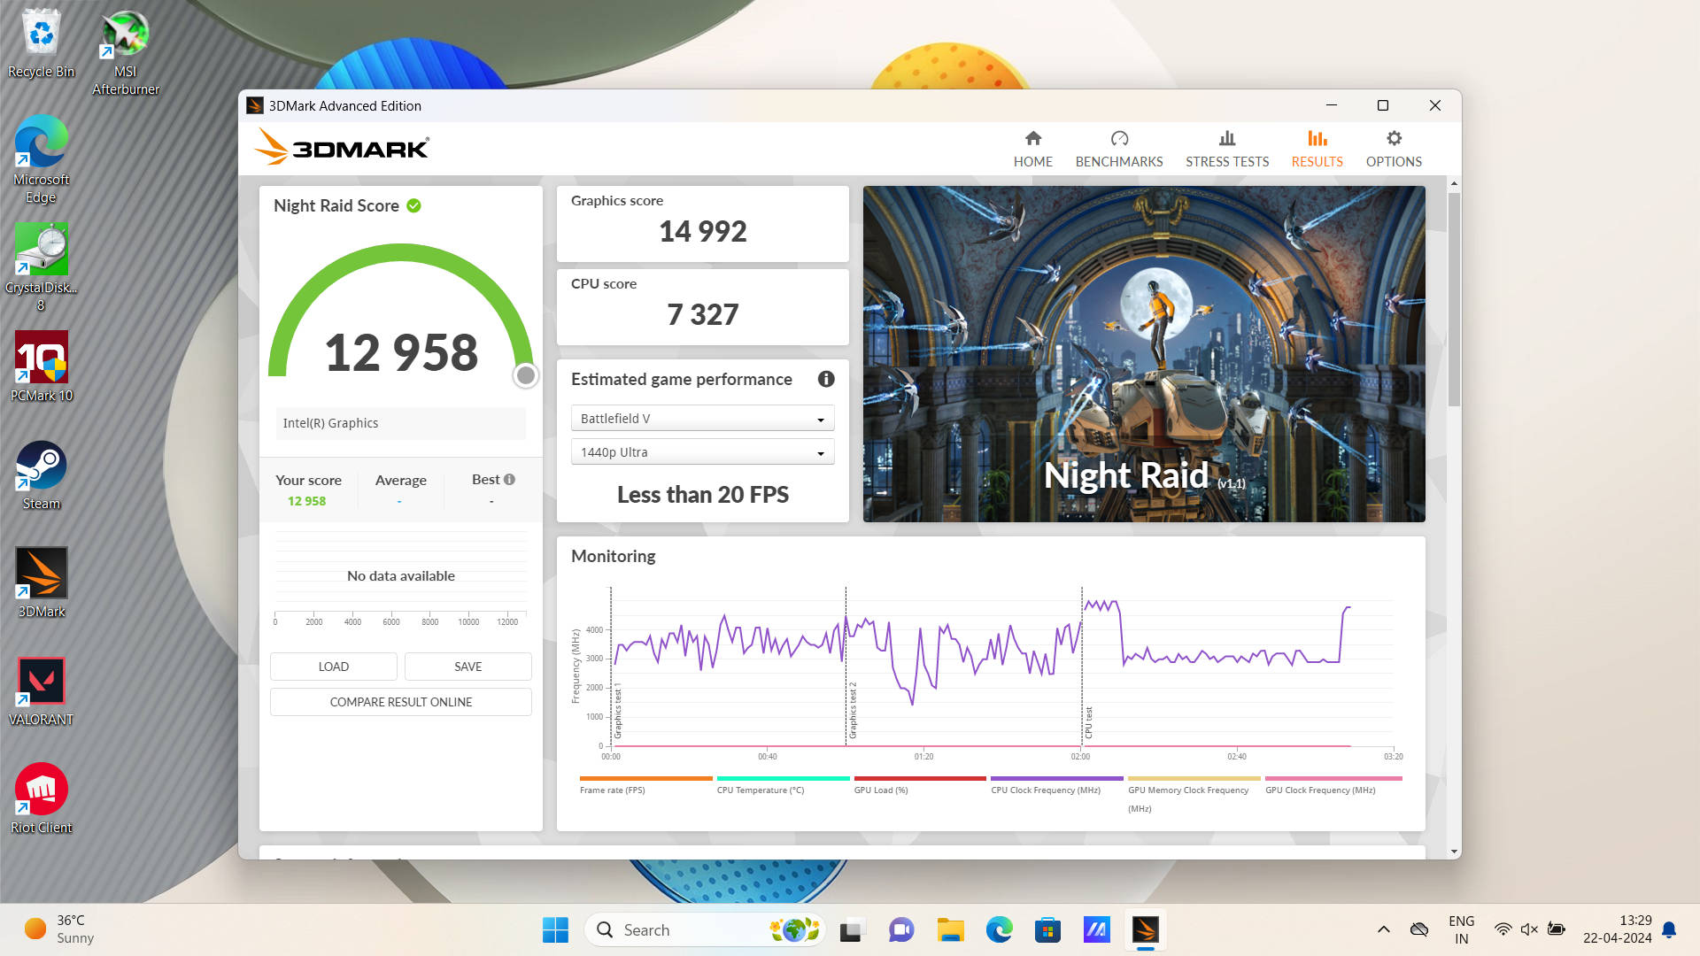Click Compare Result Online button

pyautogui.click(x=400, y=702)
